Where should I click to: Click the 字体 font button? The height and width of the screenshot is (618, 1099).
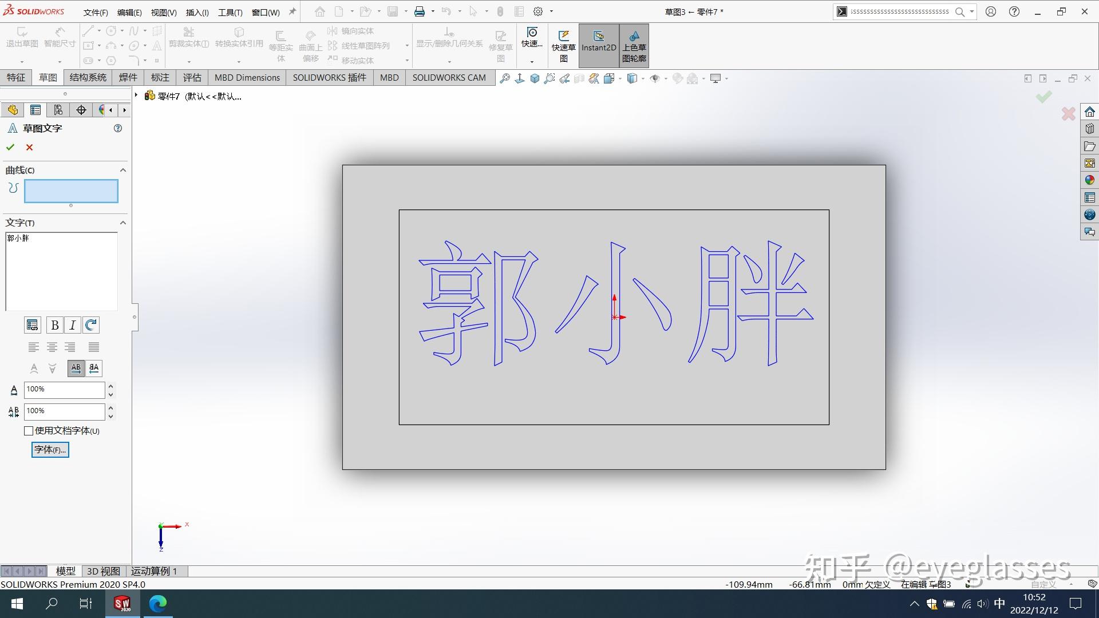click(x=50, y=450)
